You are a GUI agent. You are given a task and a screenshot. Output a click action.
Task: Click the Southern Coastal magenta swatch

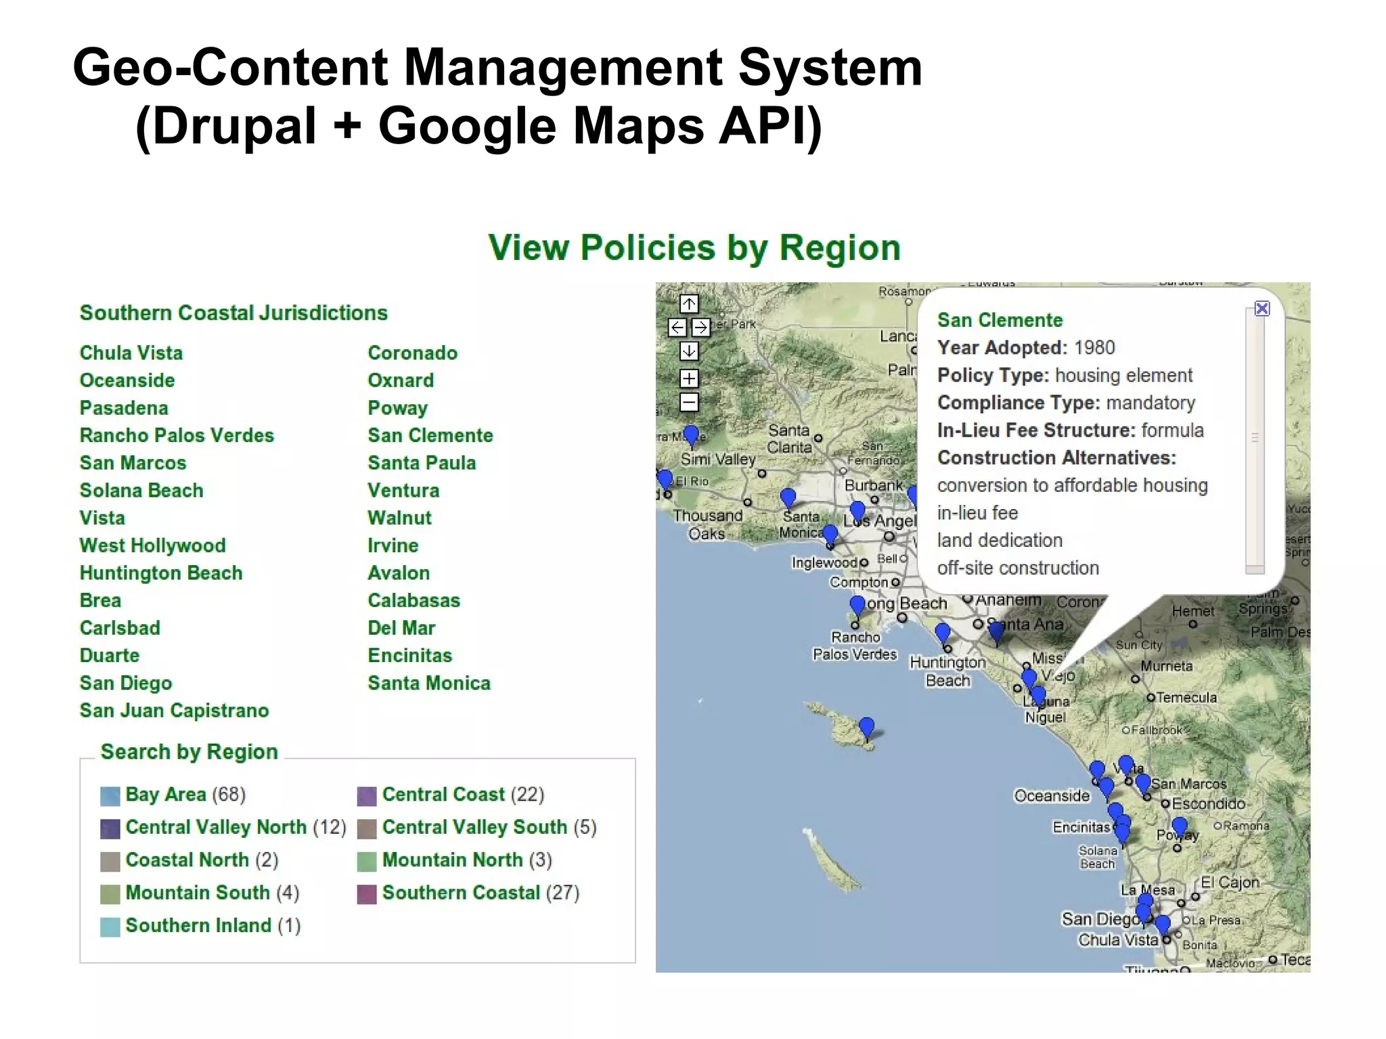(367, 894)
